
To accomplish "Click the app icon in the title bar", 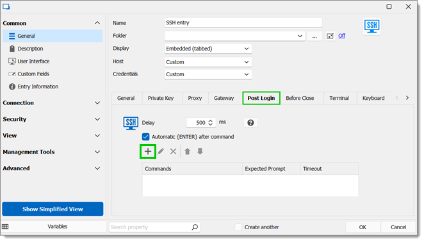I will tap(6, 6).
